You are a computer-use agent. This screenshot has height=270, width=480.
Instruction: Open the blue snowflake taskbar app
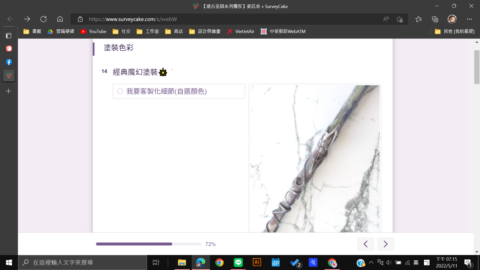[x=313, y=262]
